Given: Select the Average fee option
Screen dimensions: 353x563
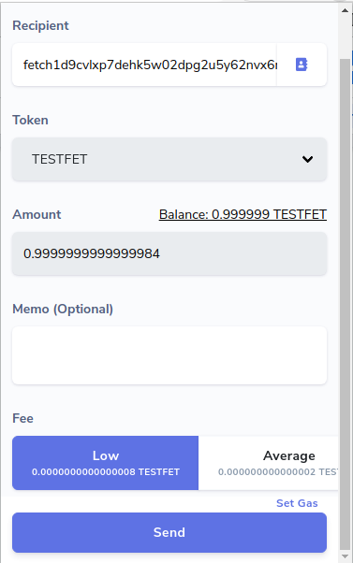Looking at the screenshot, I should click(268, 463).
